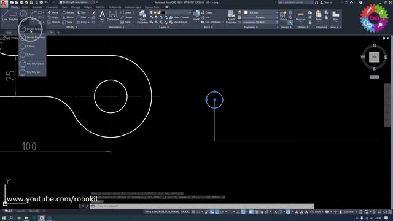
Task: Open the Parametric ribbon tab
Action: click(52, 7)
